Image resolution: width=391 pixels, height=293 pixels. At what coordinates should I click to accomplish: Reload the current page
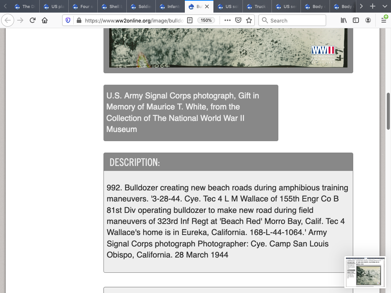pyautogui.click(x=32, y=21)
